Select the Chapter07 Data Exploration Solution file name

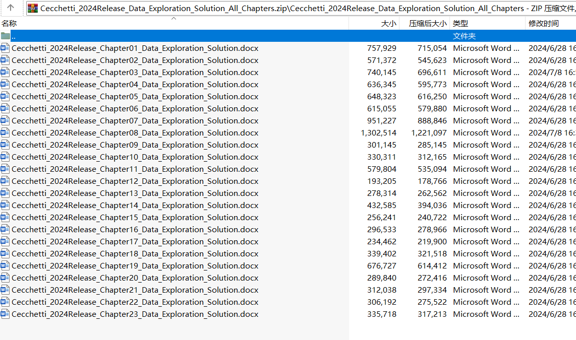pyautogui.click(x=135, y=121)
